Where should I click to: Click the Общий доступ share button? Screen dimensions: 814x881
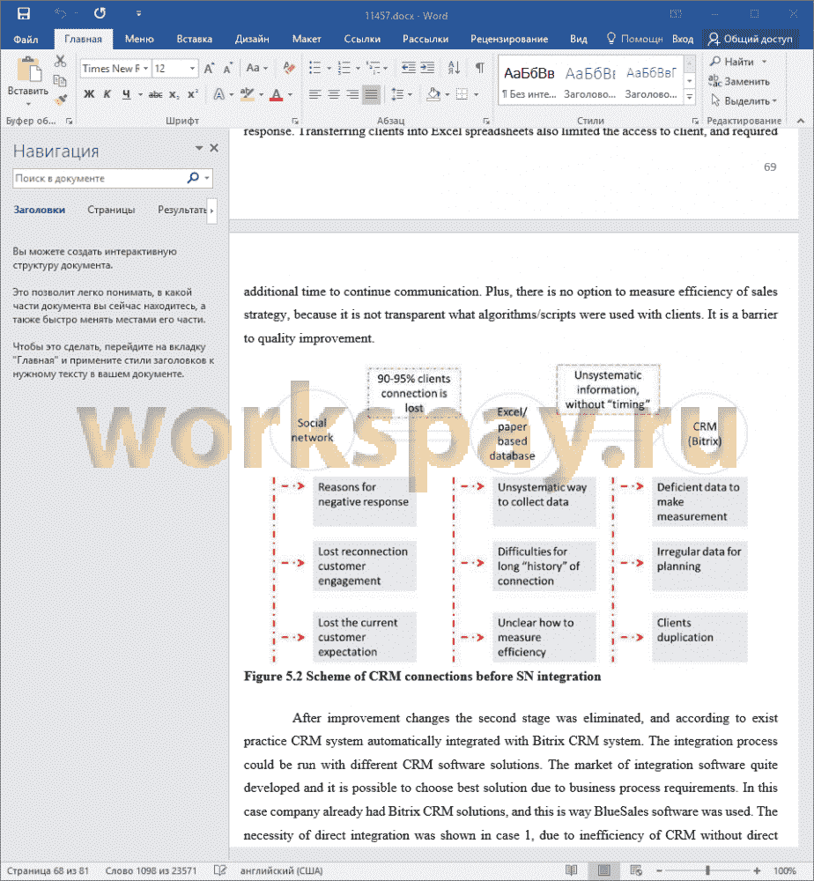pos(750,39)
